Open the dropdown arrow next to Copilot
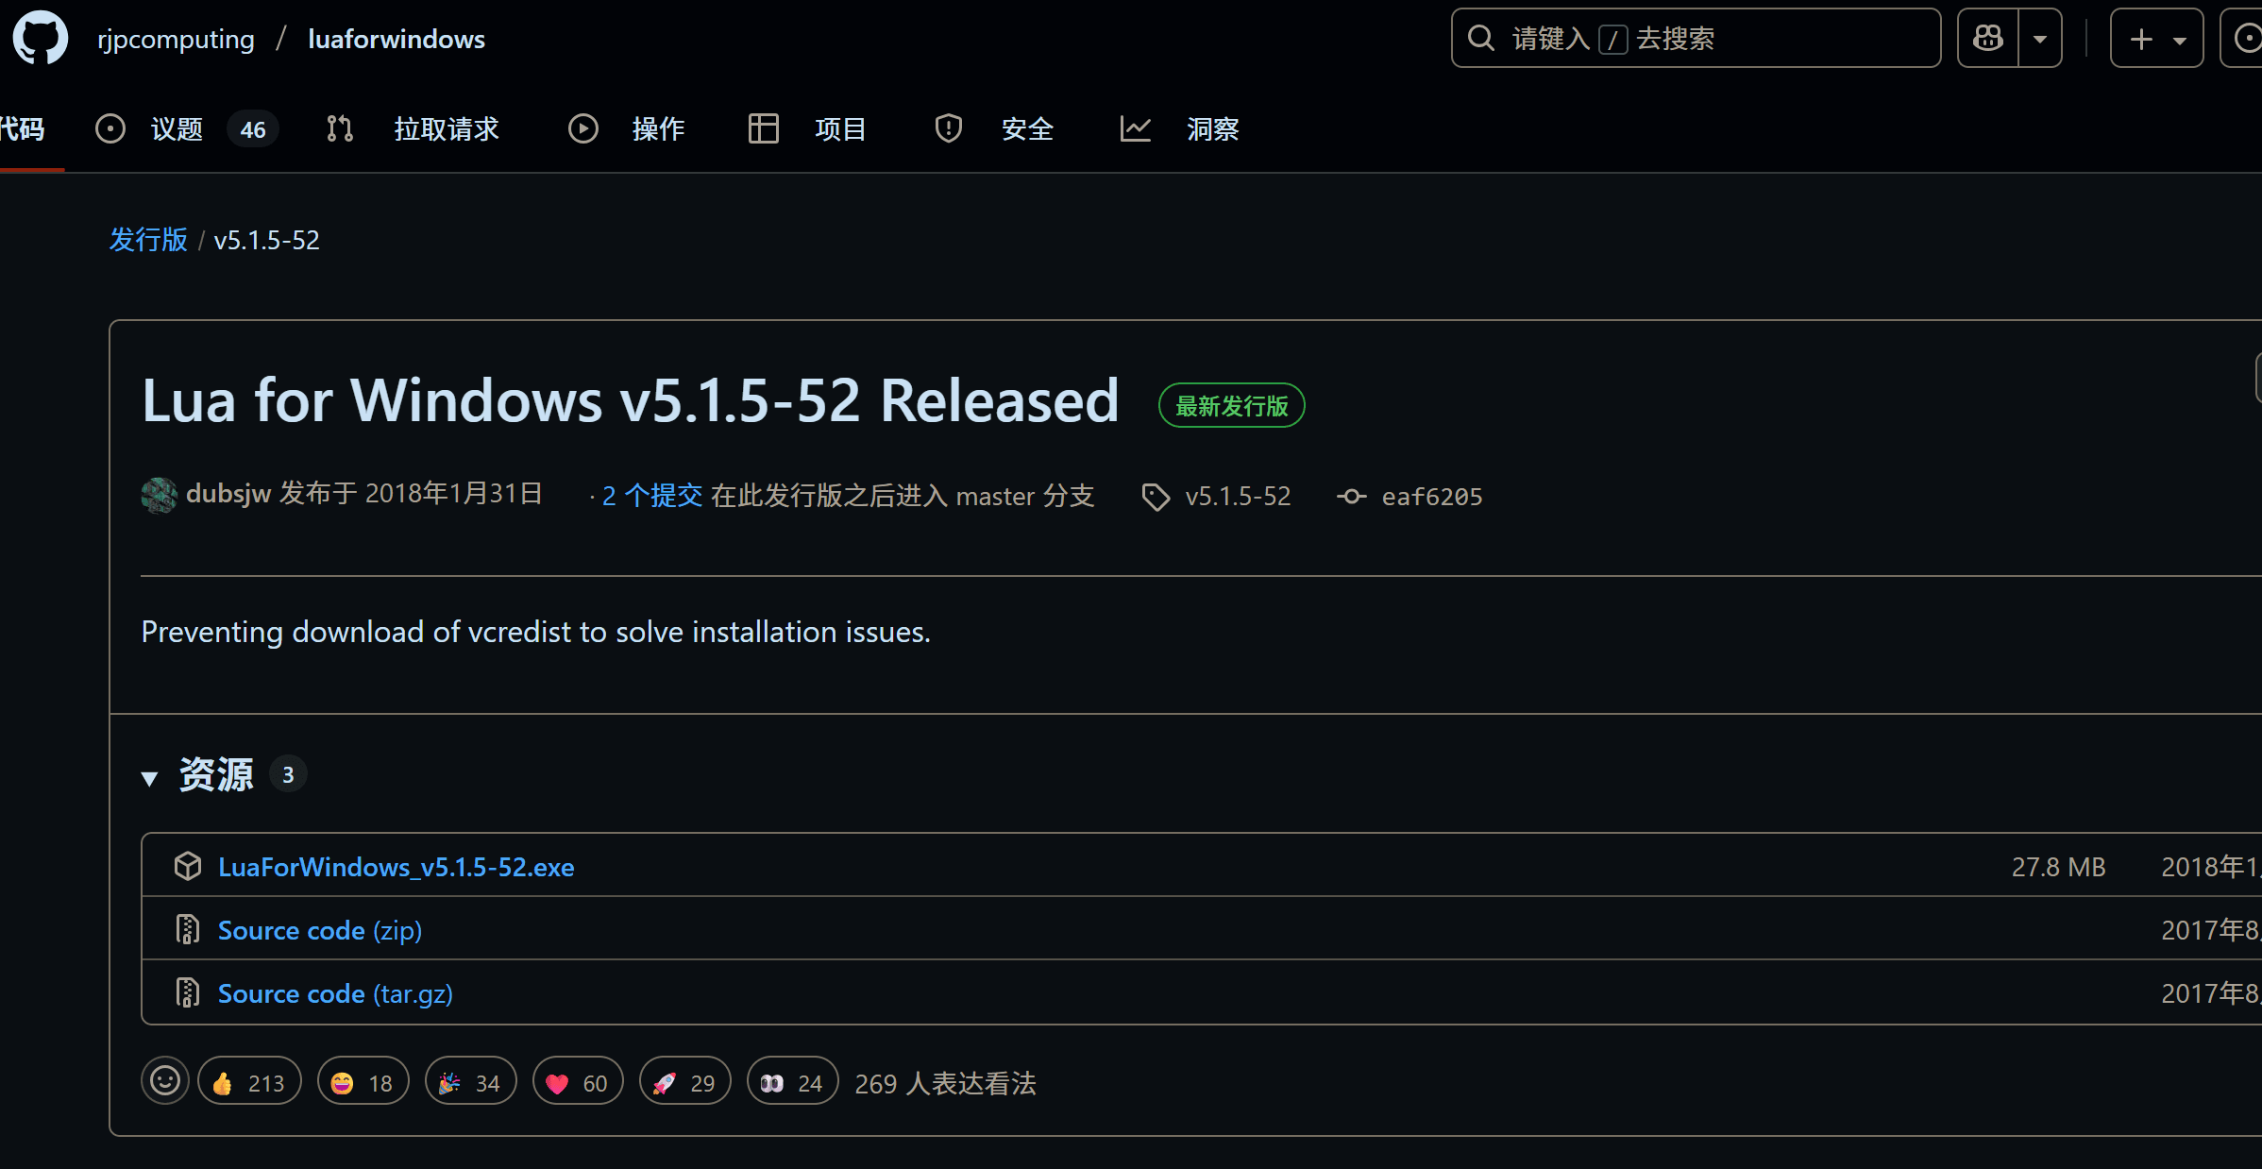This screenshot has width=2262, height=1169. tap(2040, 39)
